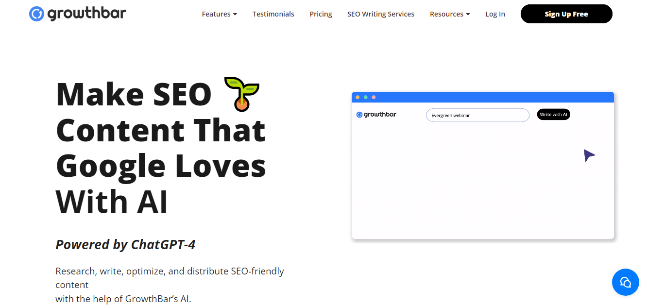Click the blue title bar of the demo window

click(486, 97)
